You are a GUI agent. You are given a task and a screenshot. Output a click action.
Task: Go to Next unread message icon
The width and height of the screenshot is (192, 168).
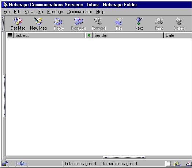[139, 21]
